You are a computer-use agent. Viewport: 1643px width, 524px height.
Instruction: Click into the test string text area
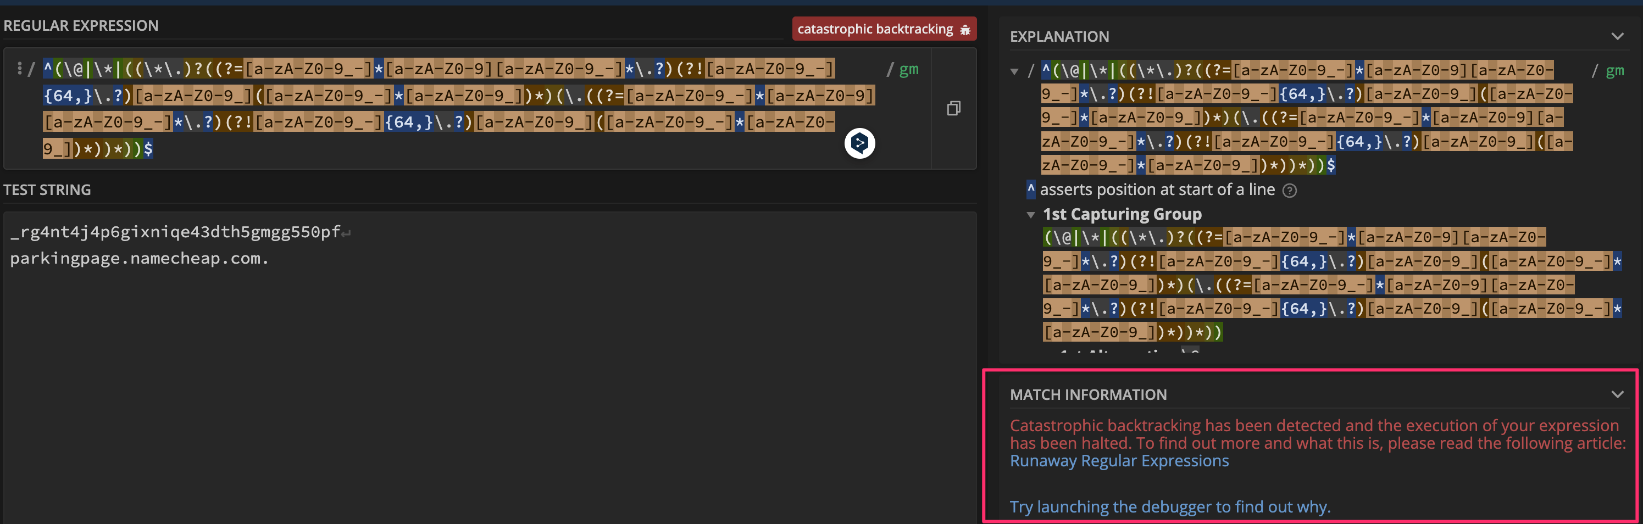coord(490,367)
